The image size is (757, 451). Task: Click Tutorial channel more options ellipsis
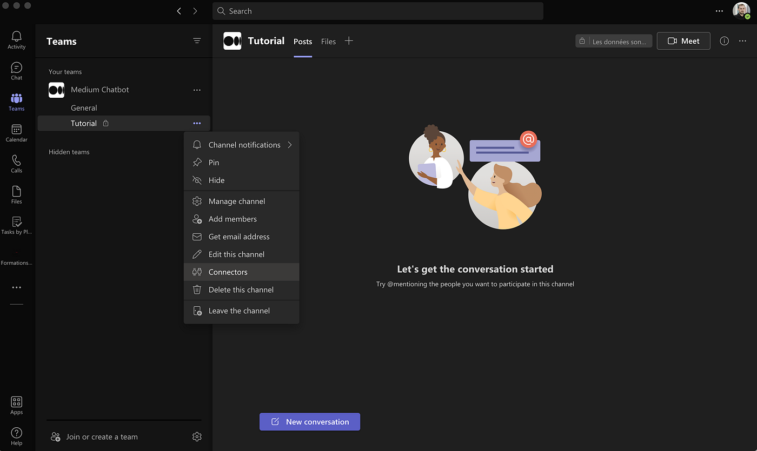click(197, 123)
